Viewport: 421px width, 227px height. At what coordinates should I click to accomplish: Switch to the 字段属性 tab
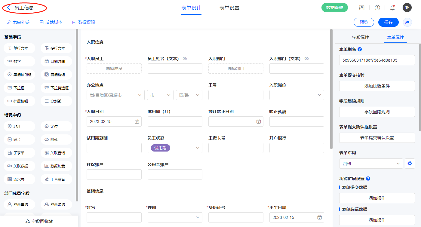(360, 37)
